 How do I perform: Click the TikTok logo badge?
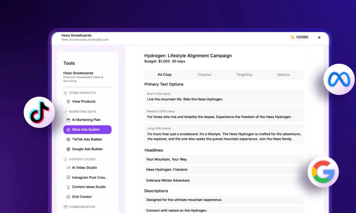coord(39,112)
